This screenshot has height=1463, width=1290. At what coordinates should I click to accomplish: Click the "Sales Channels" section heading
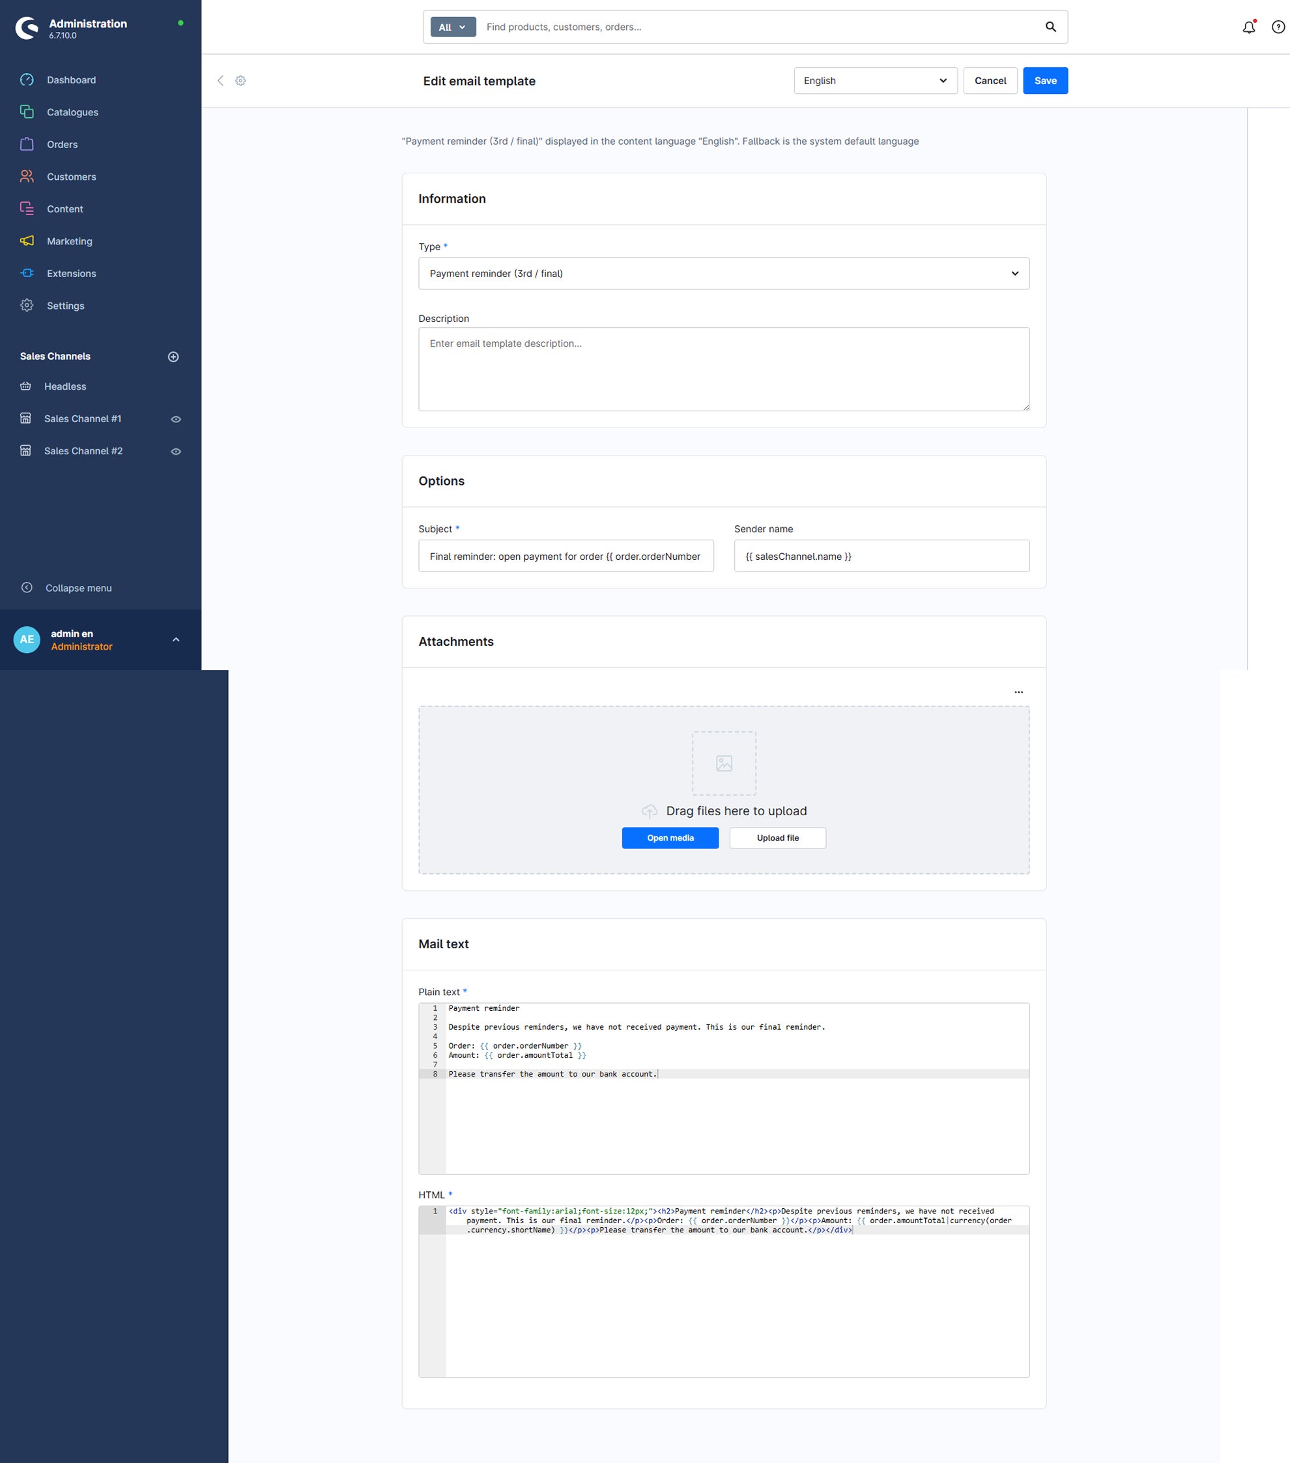click(55, 356)
